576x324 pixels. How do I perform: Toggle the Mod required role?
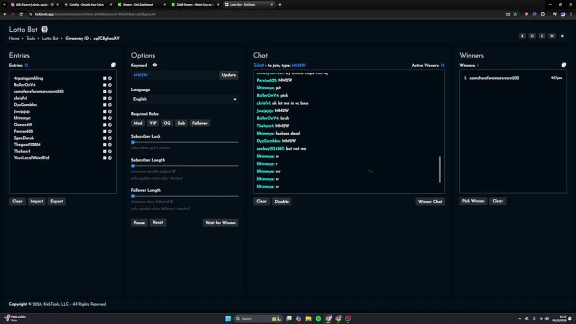tap(138, 123)
